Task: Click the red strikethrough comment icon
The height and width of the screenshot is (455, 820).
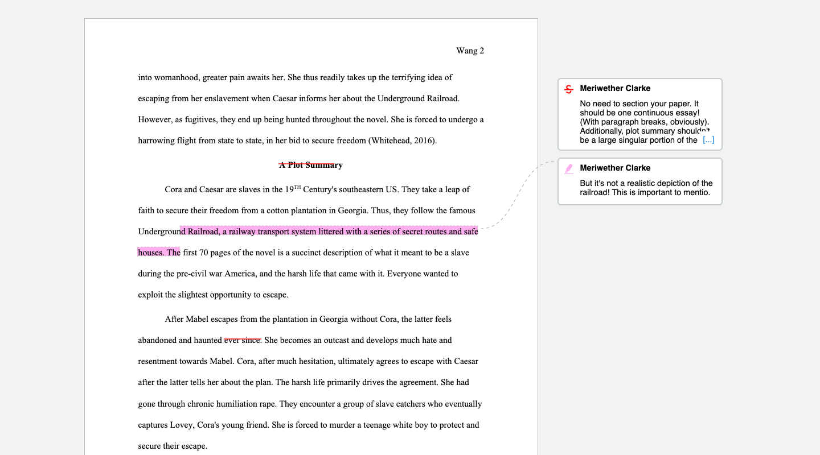Action: 568,89
